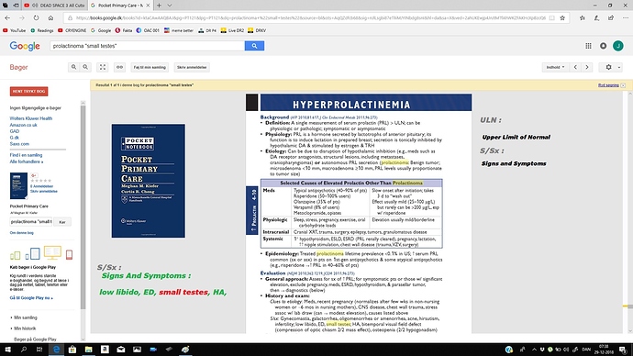Click the Føj til min samling button

tap(150, 67)
